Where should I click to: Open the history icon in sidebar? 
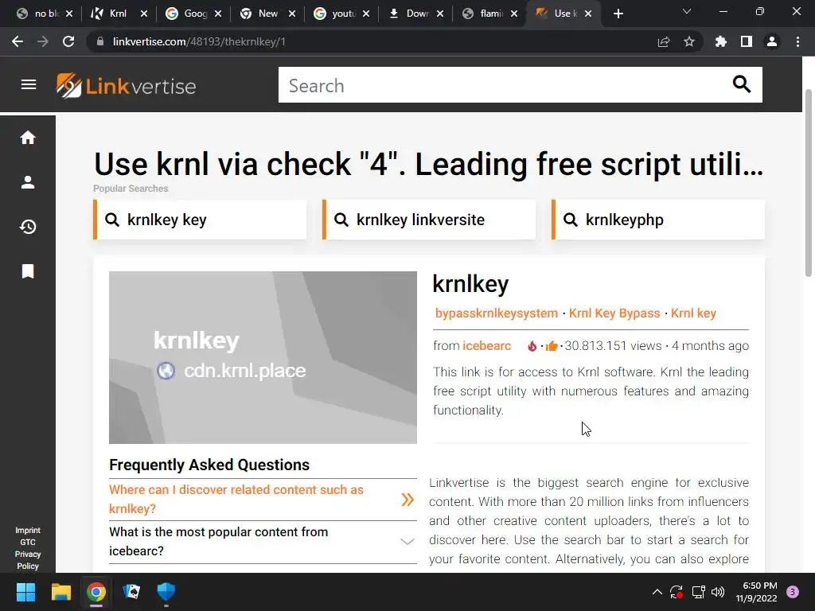pyautogui.click(x=28, y=227)
